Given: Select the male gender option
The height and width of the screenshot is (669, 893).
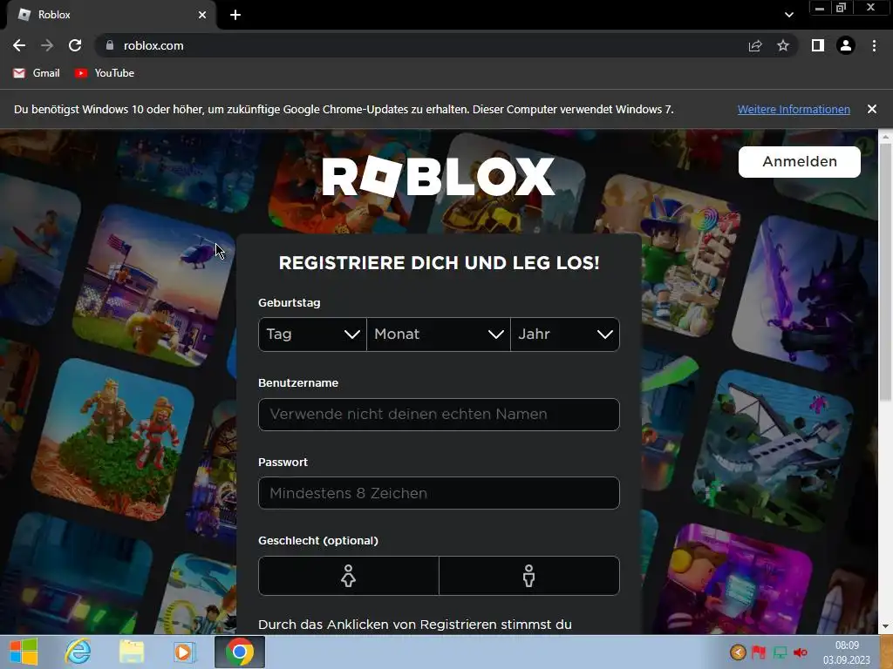Looking at the screenshot, I should (529, 576).
